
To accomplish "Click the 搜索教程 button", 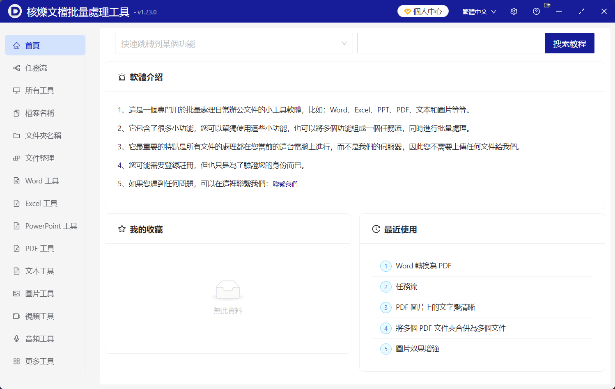I will click(x=569, y=43).
